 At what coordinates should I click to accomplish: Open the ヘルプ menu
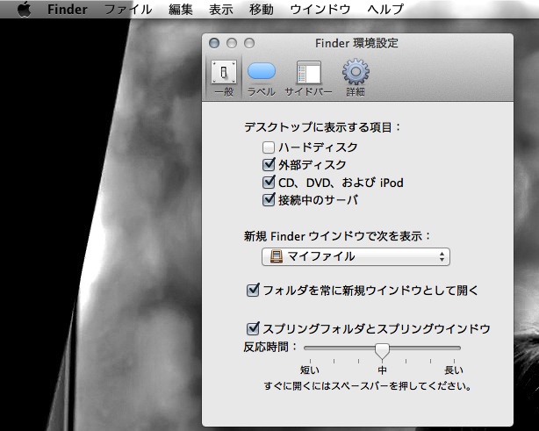[x=385, y=10]
